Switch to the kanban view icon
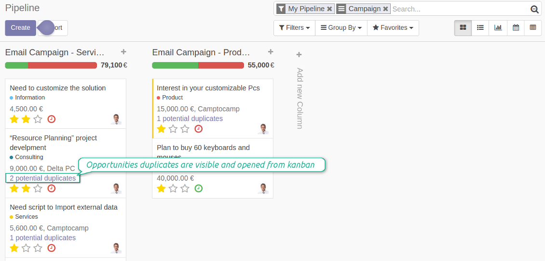 click(463, 28)
